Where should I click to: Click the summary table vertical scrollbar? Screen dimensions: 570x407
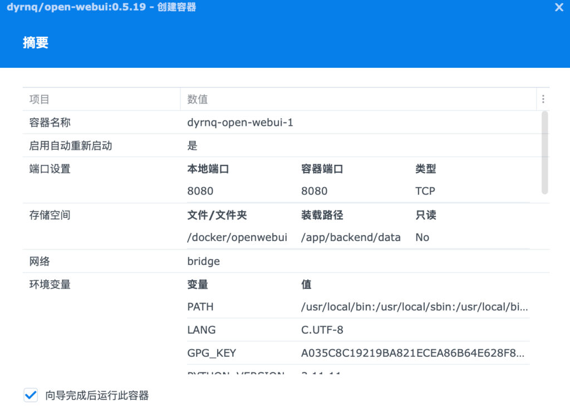pos(544,153)
